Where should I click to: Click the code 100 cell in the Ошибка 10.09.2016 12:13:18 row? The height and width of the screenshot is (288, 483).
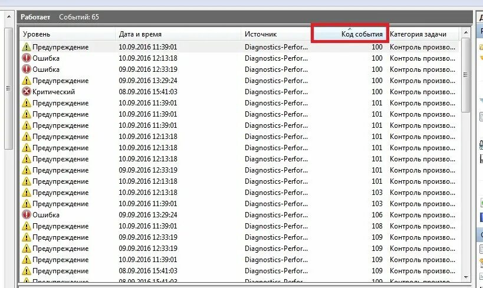pos(377,58)
